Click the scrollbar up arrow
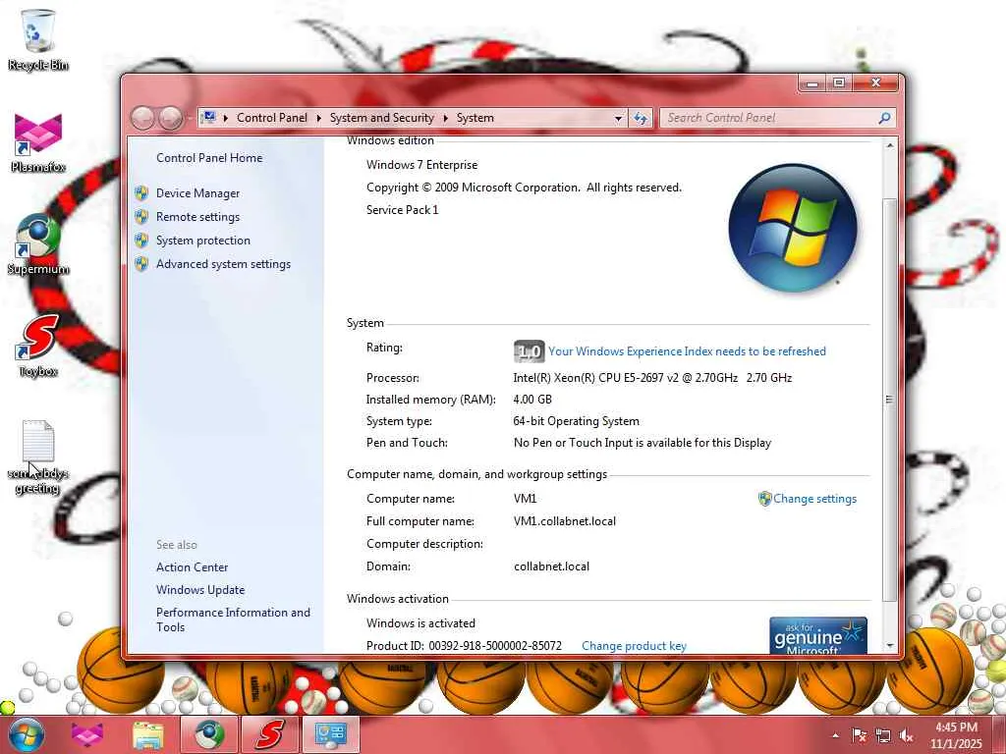Viewport: 1006px width, 754px height. point(889,146)
